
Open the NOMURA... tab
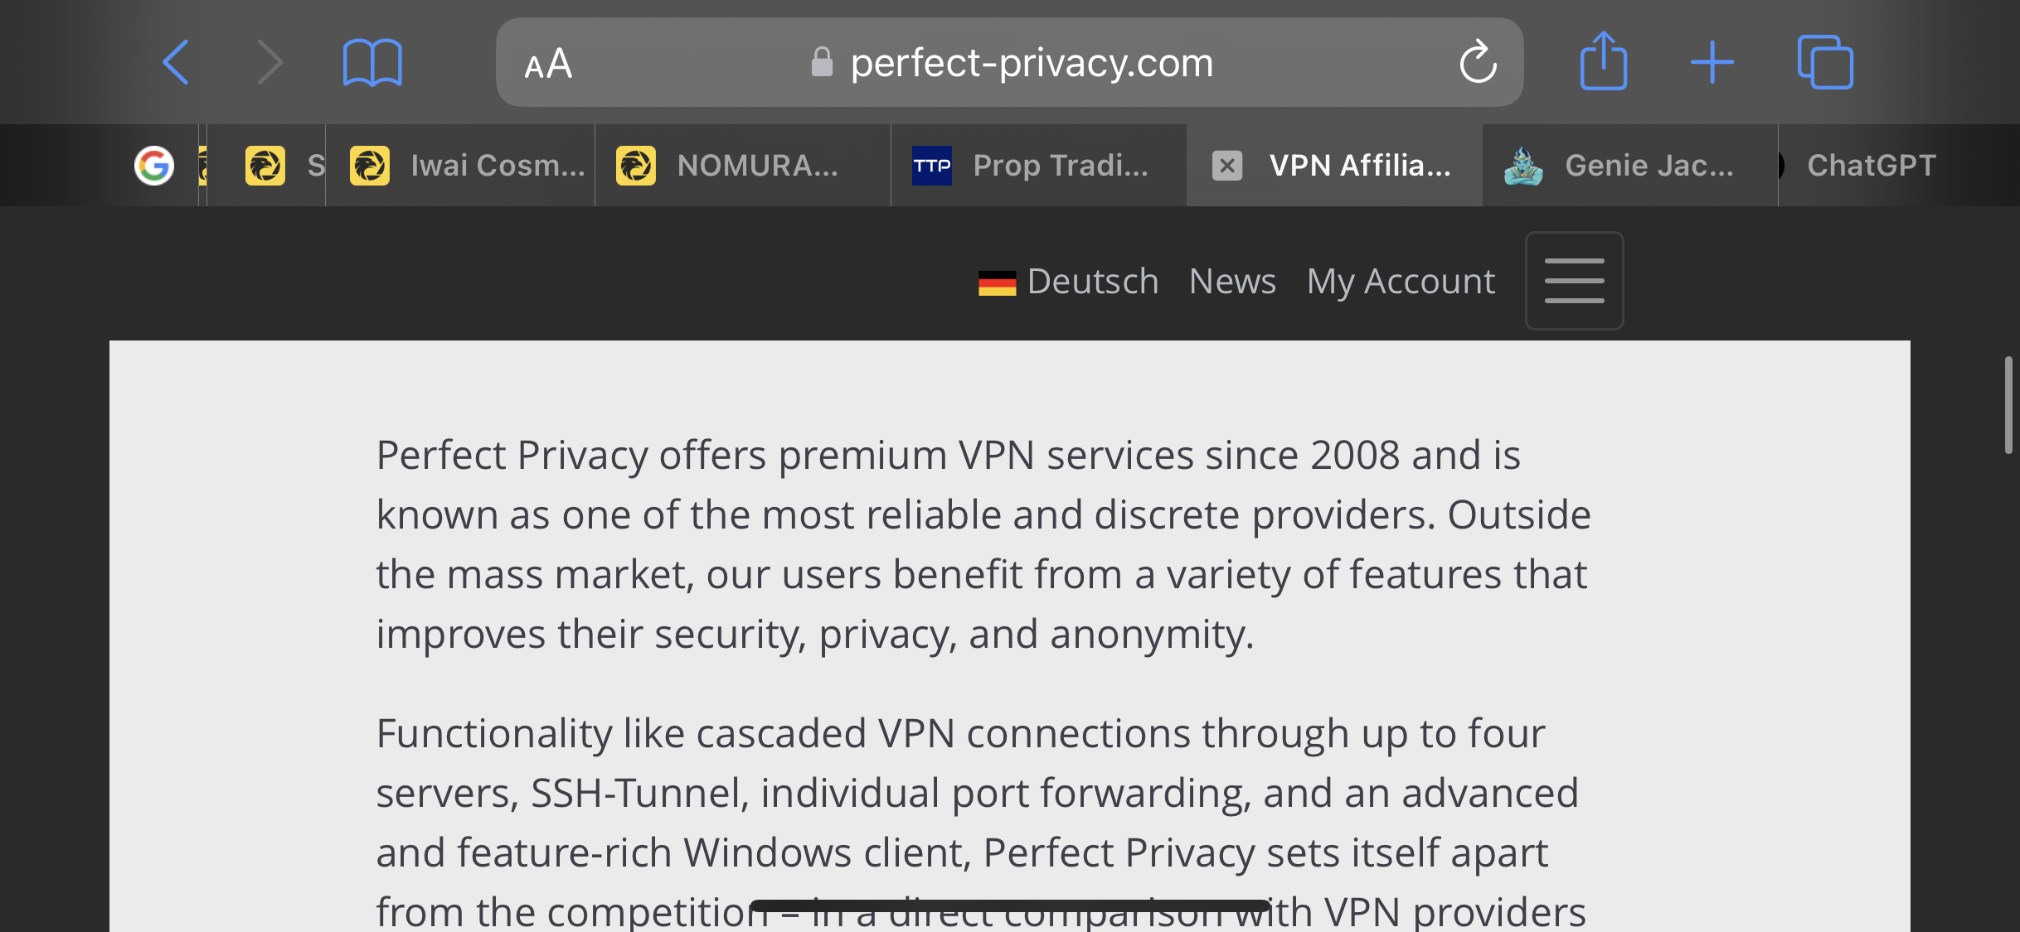click(743, 166)
